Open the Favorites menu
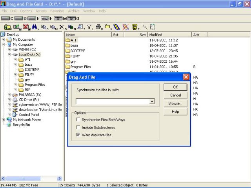The image size is (251, 188). pyautogui.click(x=57, y=11)
